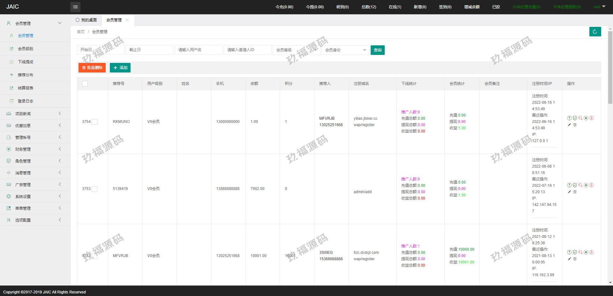Click trash delete icon for member 3753
Screen dimensions: 613x296
(575, 192)
